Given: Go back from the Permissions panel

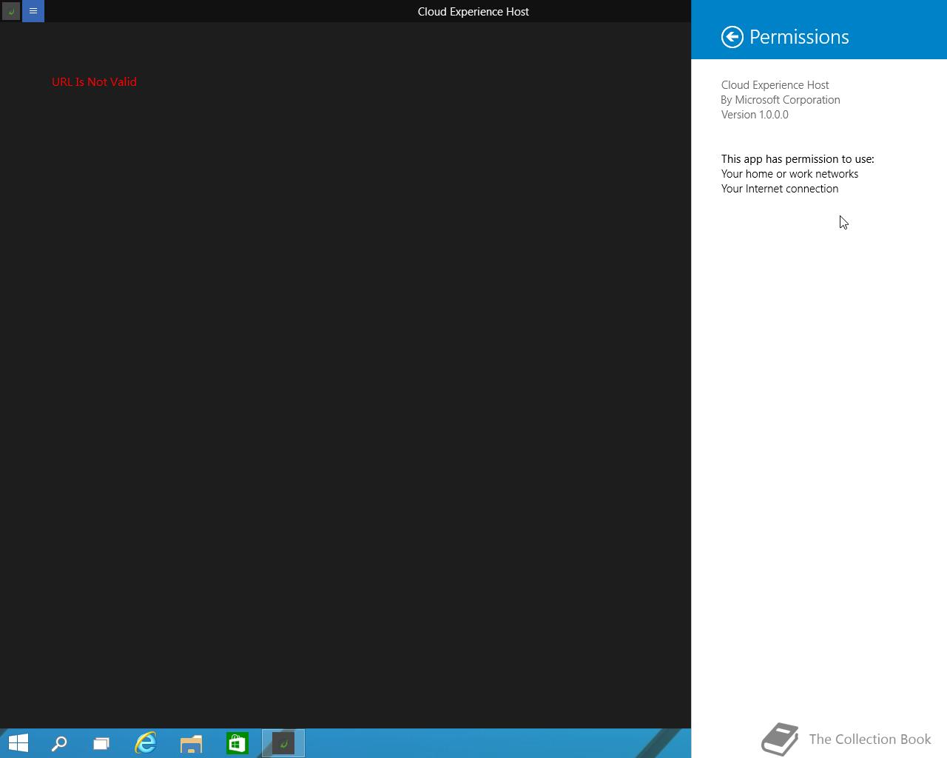Looking at the screenshot, I should [x=732, y=37].
